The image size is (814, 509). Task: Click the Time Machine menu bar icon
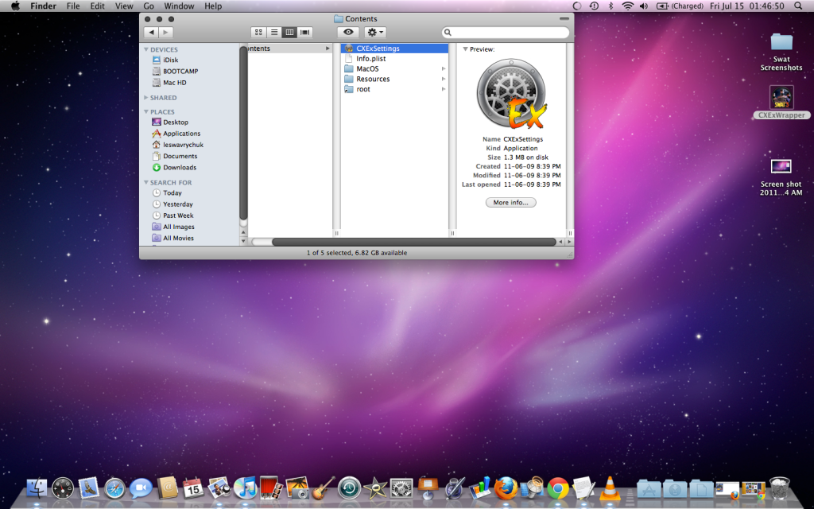pos(594,6)
